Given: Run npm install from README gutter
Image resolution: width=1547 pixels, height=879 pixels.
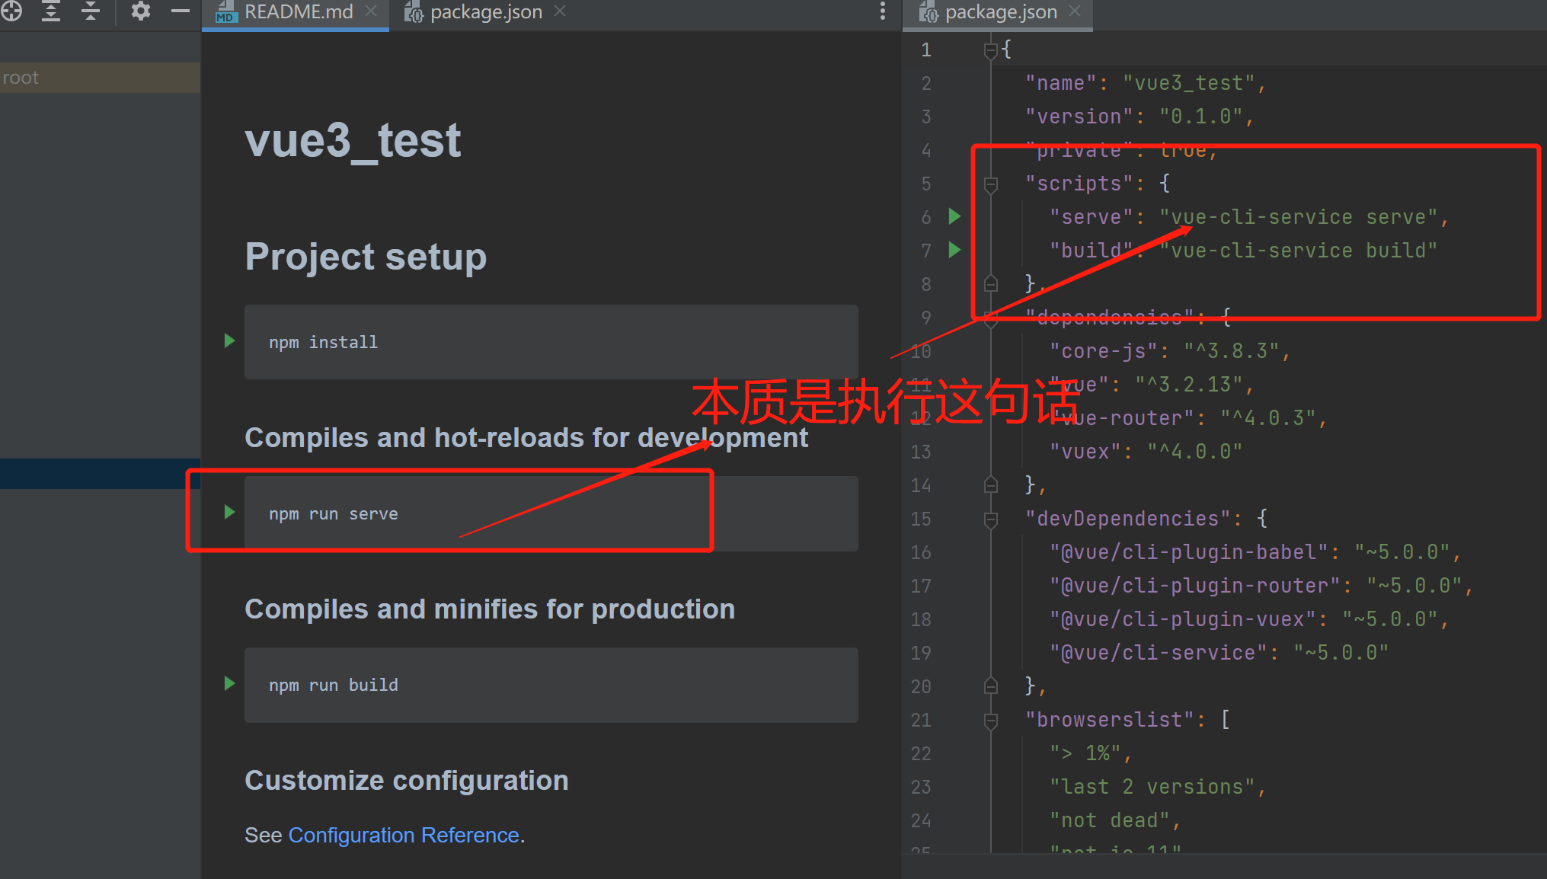Looking at the screenshot, I should point(229,340).
